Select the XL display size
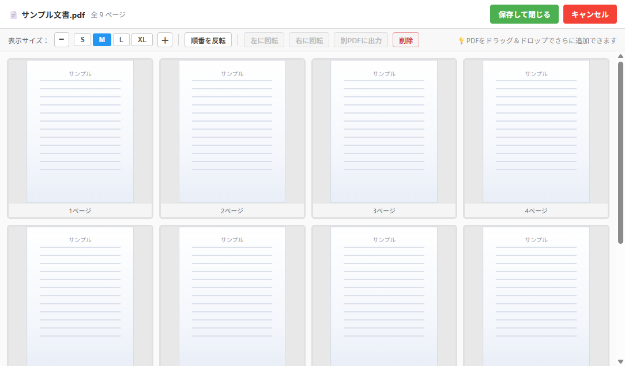The image size is (625, 366). [142, 40]
